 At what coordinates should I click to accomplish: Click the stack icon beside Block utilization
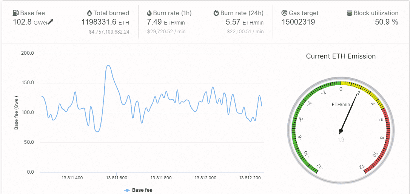(x=350, y=13)
